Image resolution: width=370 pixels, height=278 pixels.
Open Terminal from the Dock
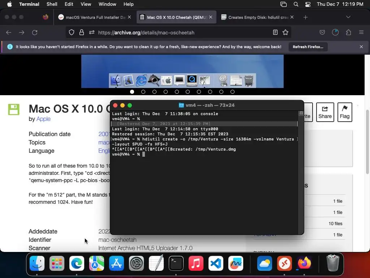176,264
